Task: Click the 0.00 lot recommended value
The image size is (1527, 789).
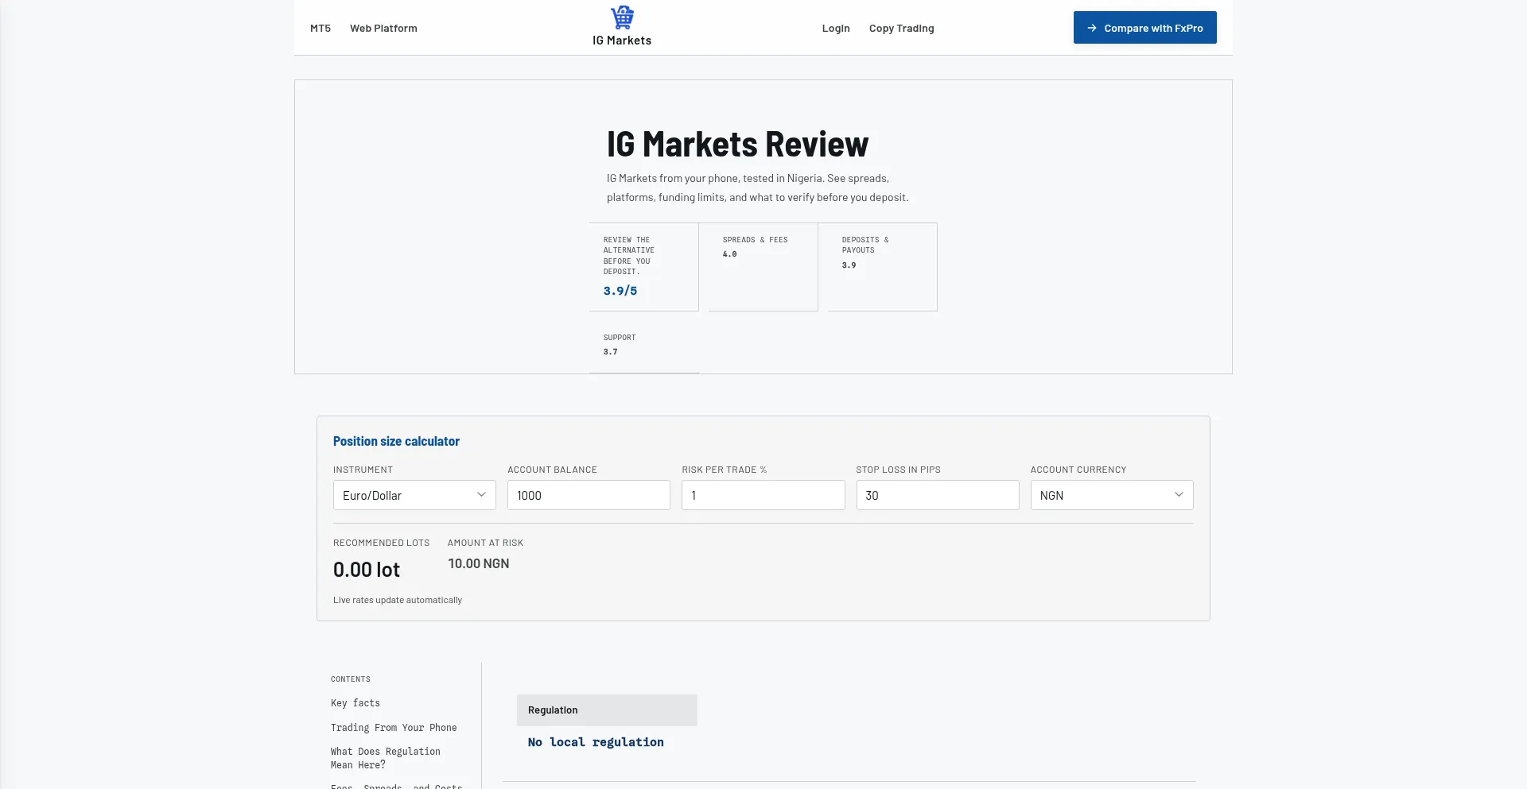Action: tap(367, 570)
